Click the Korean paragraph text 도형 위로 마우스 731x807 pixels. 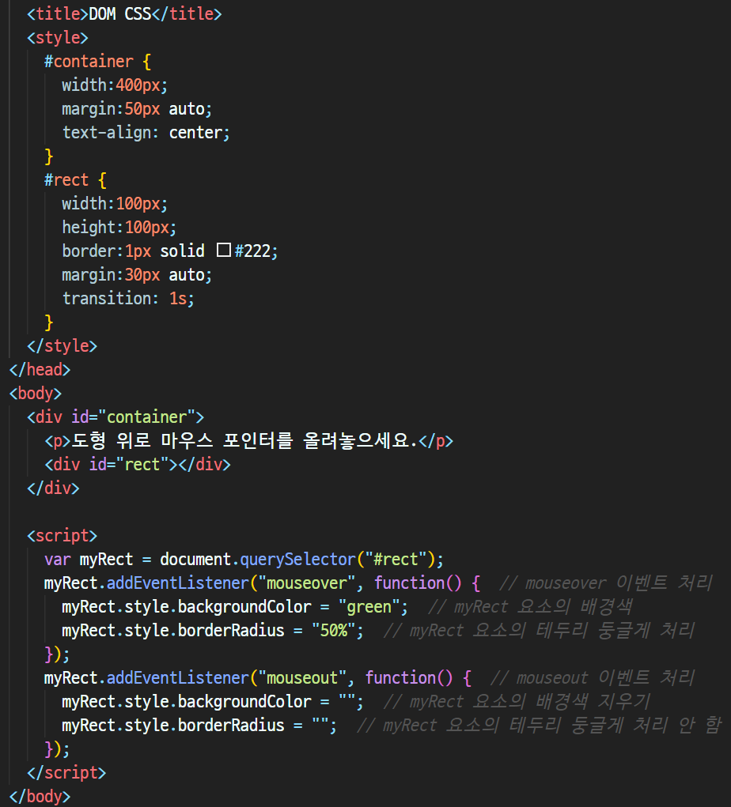point(142,440)
